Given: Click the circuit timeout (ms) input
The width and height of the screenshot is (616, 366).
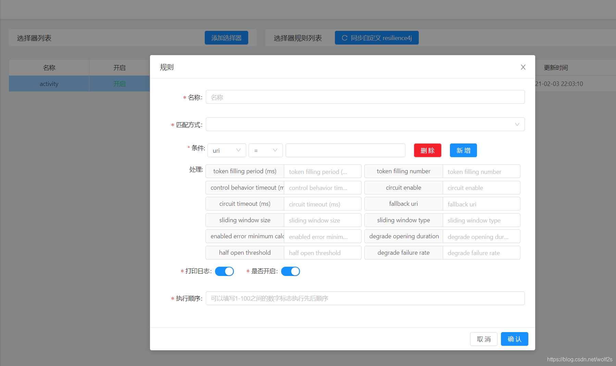Looking at the screenshot, I should click(x=323, y=204).
